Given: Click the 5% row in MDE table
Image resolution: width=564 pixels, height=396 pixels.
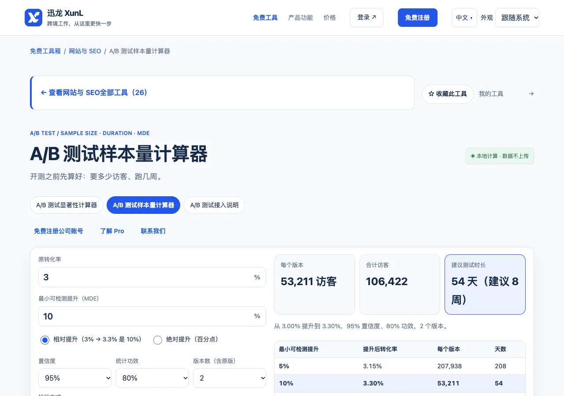Looking at the screenshot, I should (400, 366).
